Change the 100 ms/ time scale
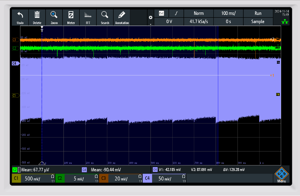This screenshot has width=300, height=196. click(x=228, y=13)
